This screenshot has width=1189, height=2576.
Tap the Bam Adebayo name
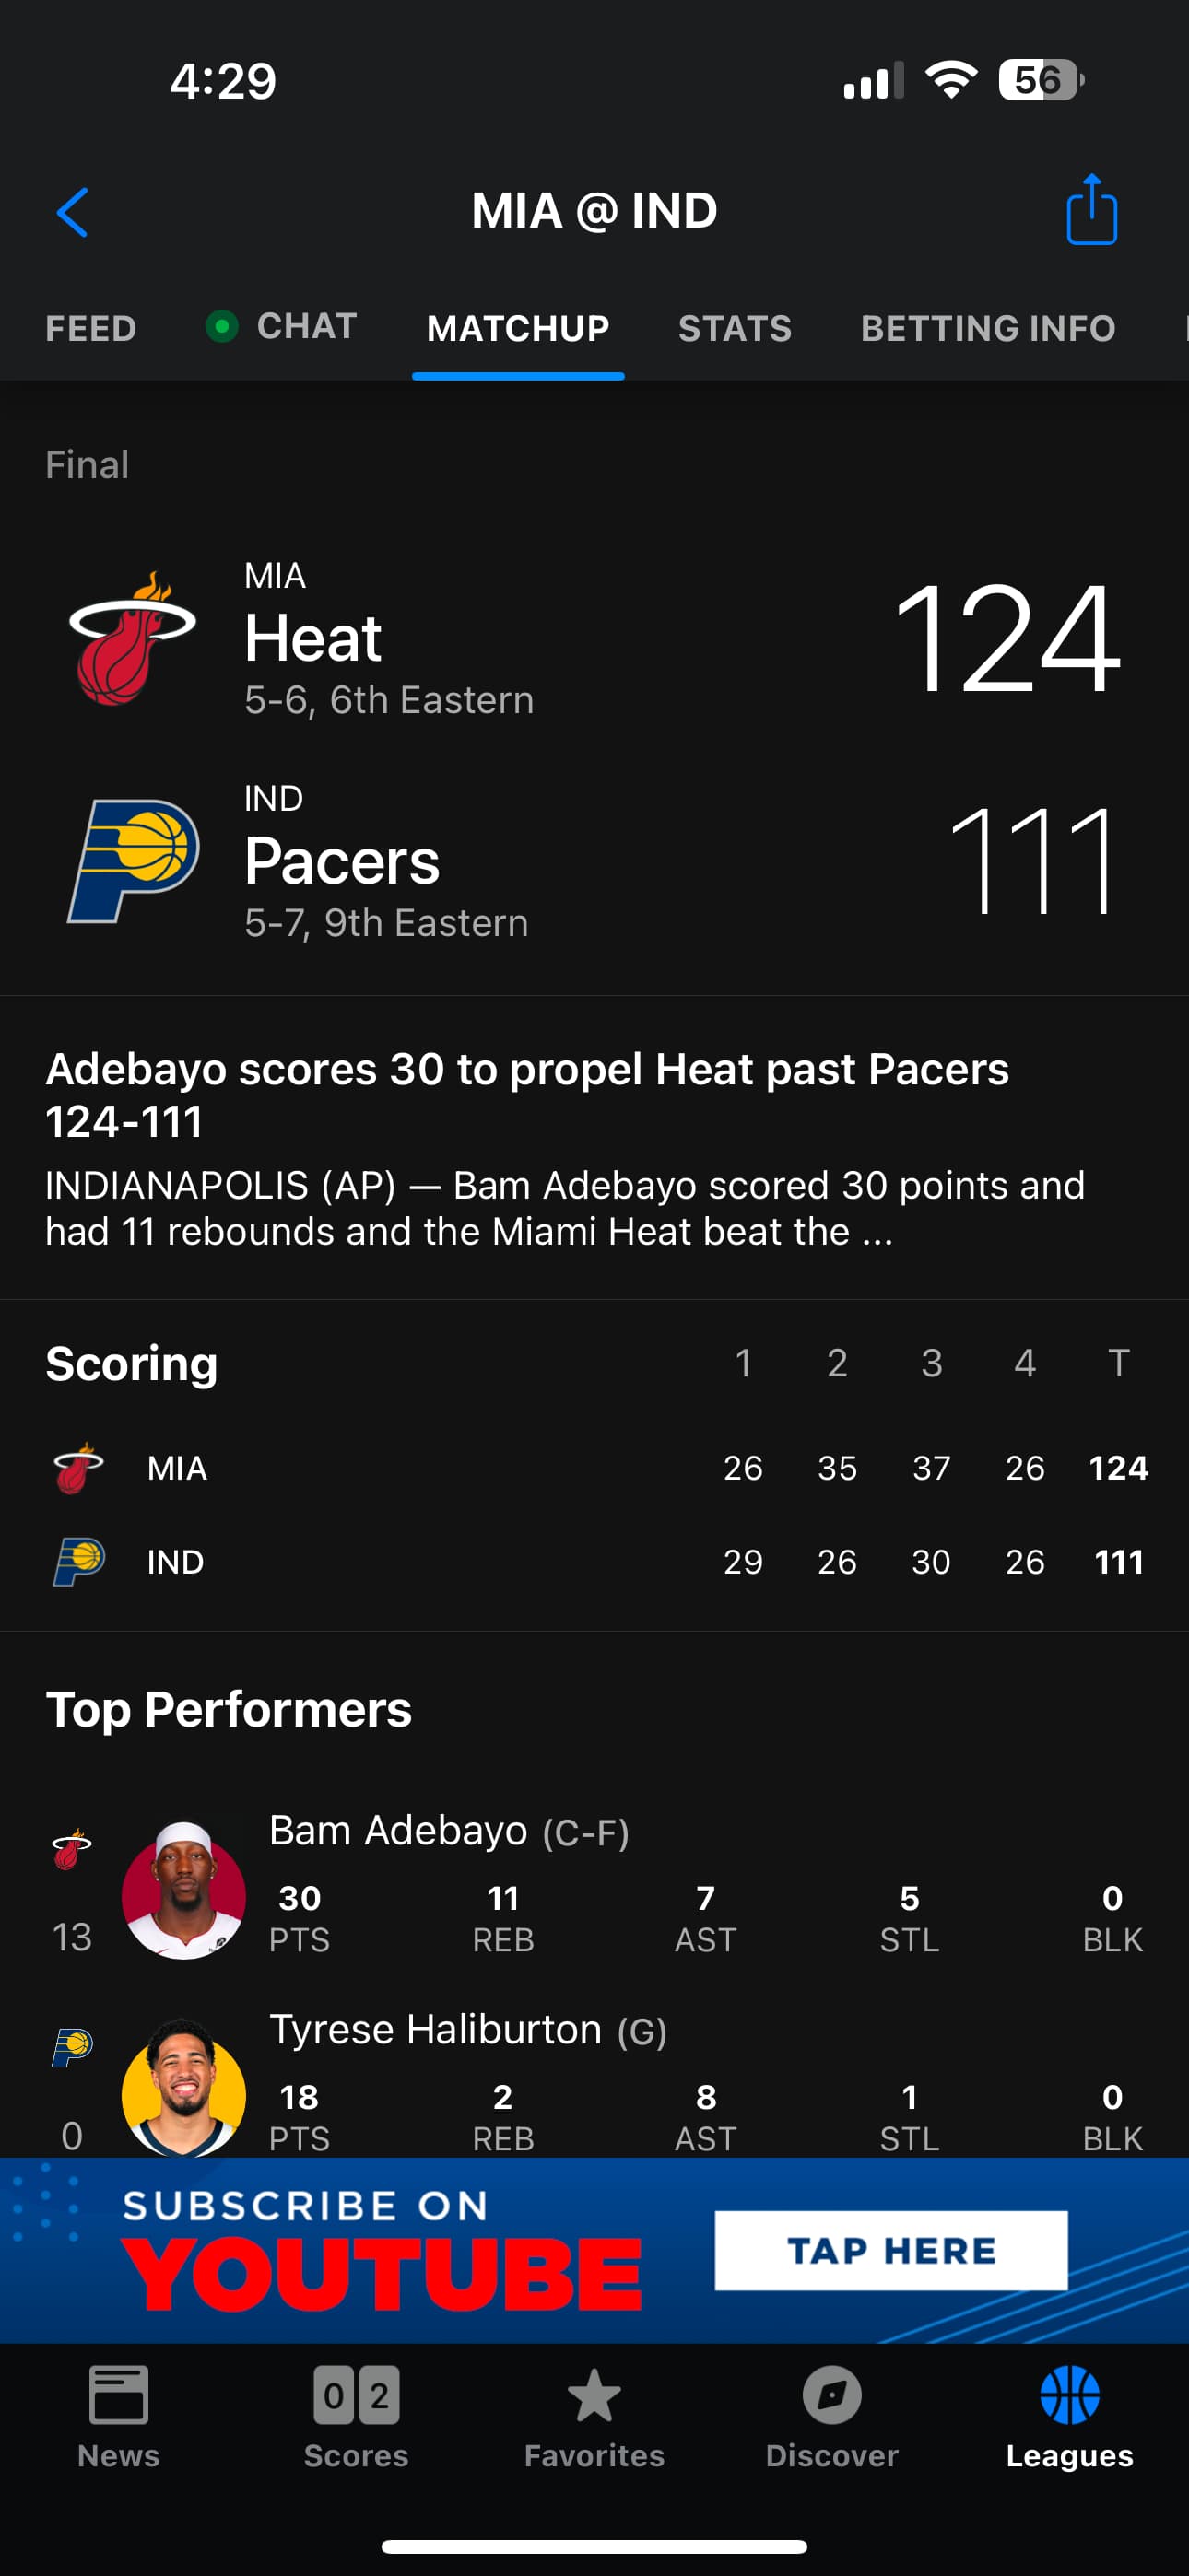398,1831
